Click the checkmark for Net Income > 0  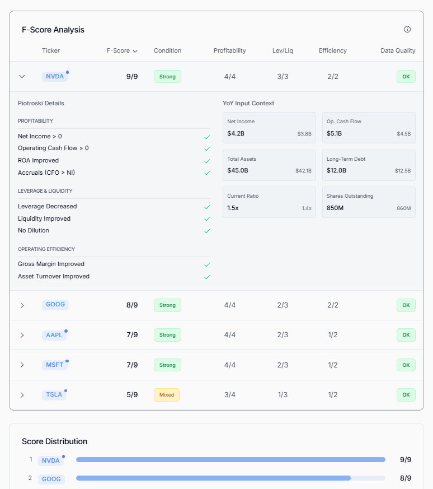click(x=207, y=137)
